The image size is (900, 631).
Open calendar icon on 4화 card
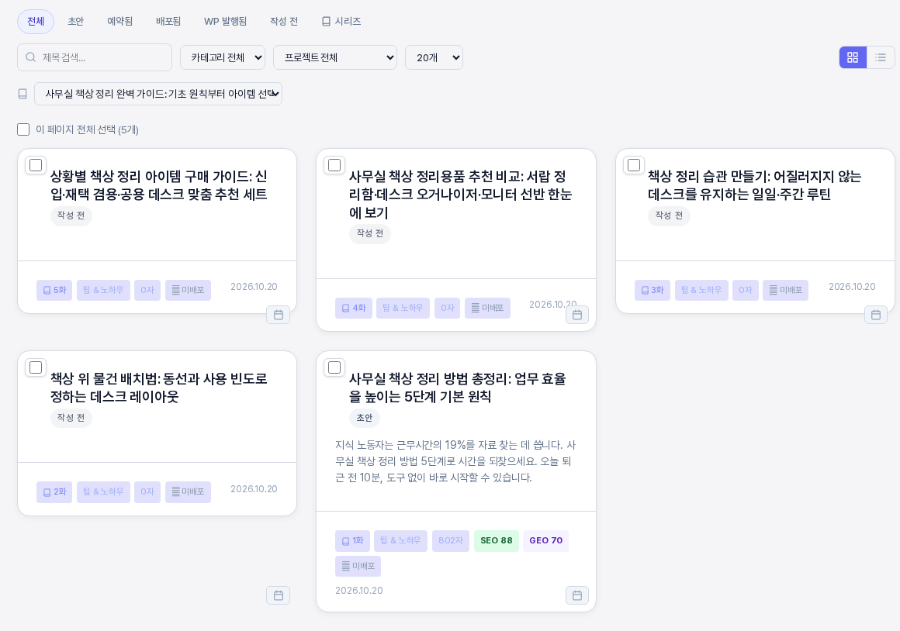pos(577,315)
